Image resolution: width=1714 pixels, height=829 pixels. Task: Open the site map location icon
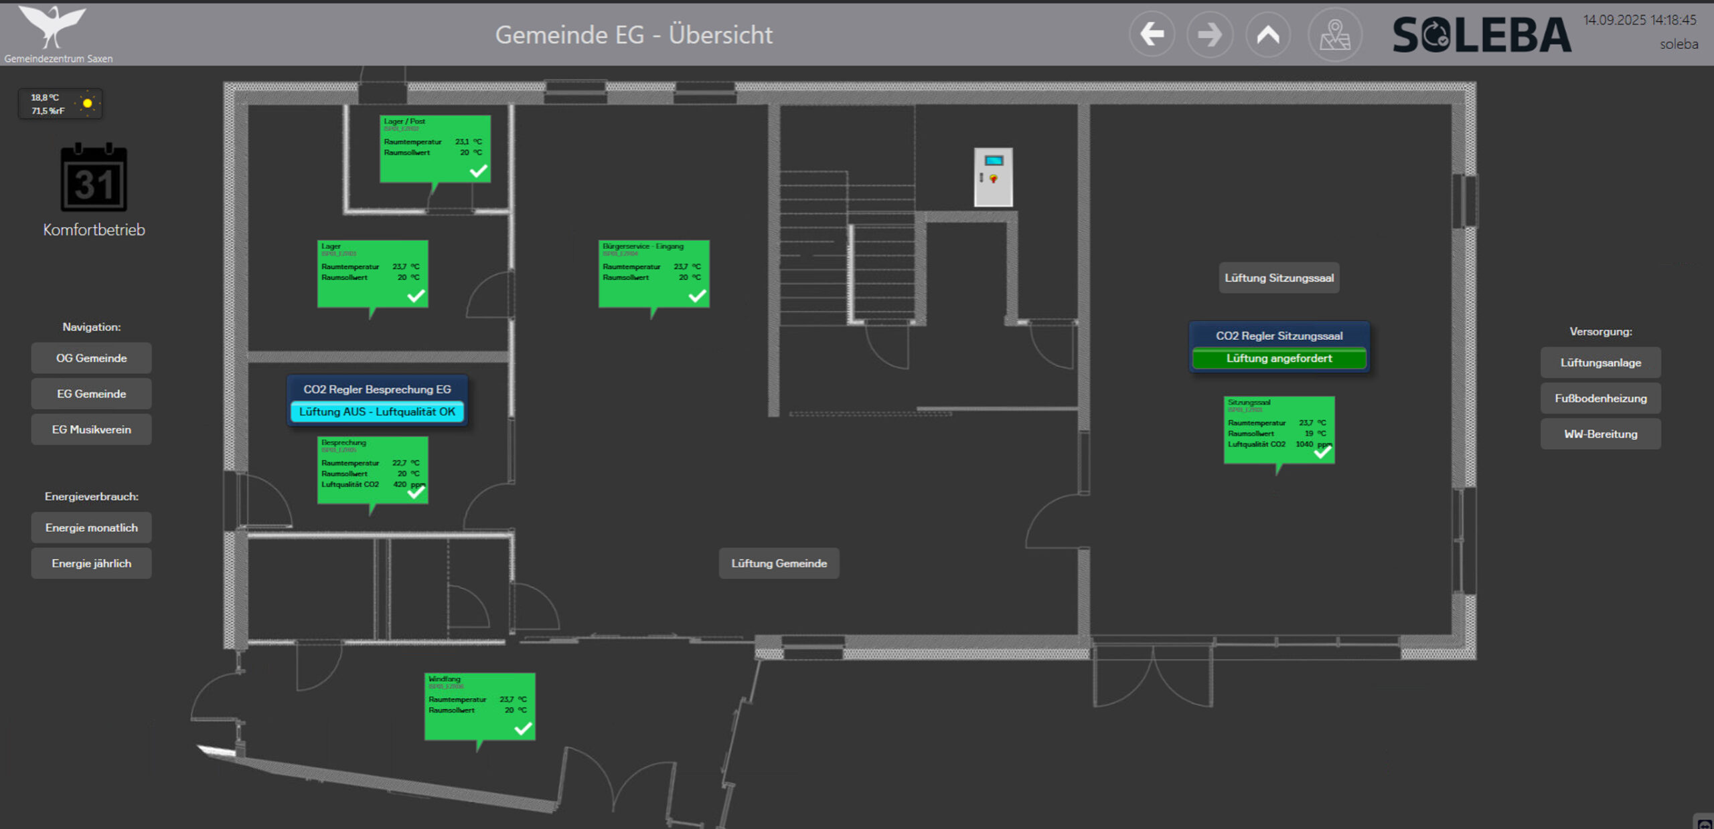1334,35
